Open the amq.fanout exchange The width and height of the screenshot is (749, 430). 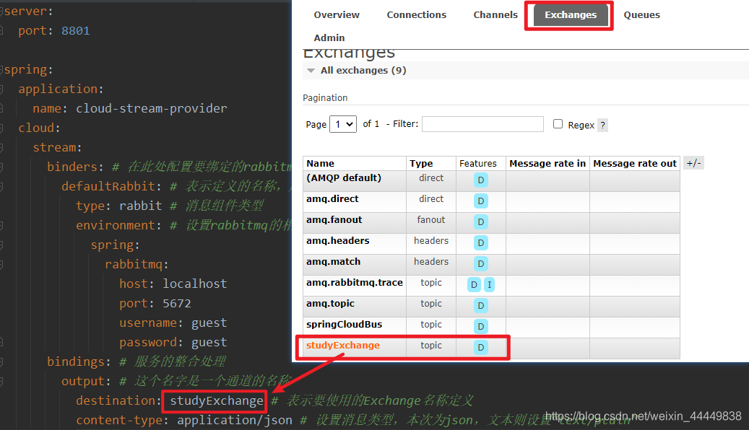coord(334,220)
